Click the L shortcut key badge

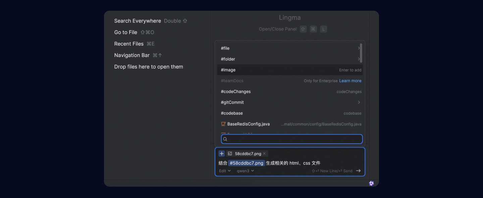[x=323, y=29]
